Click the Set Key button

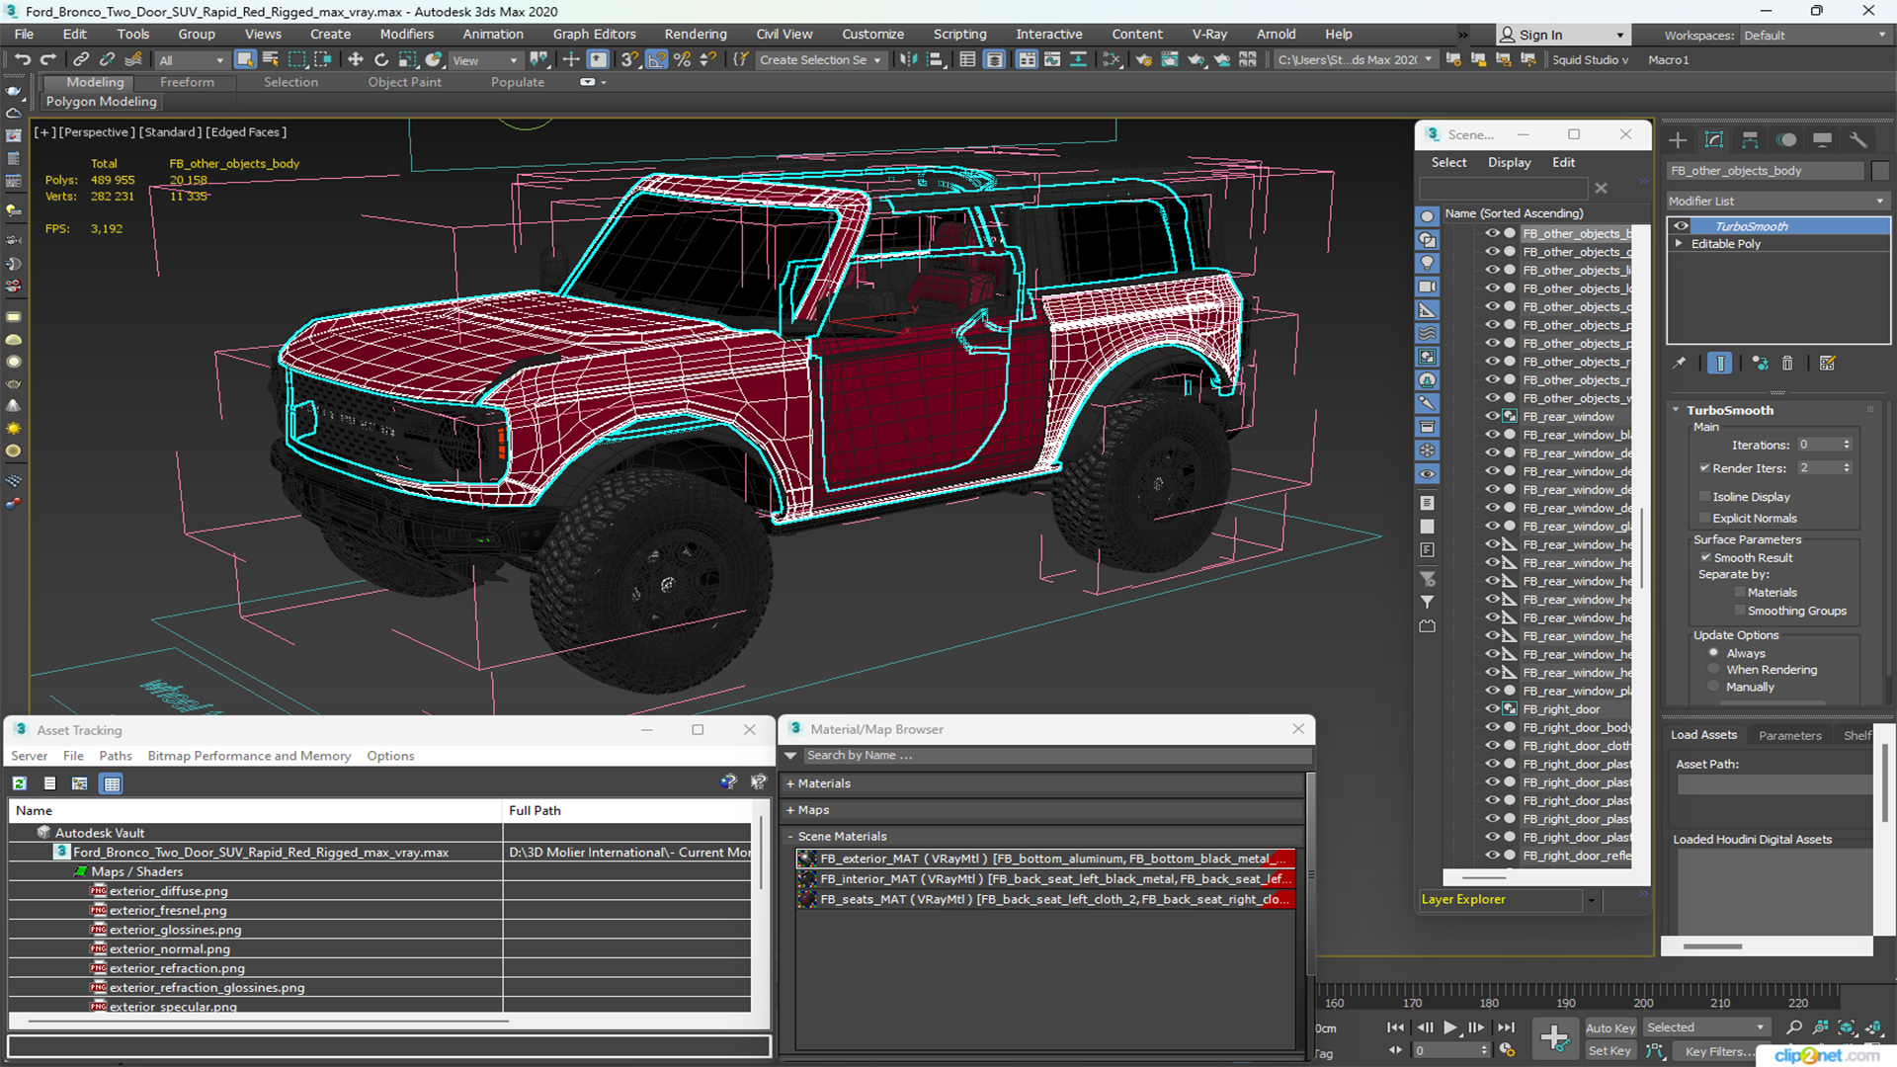1609,1051
